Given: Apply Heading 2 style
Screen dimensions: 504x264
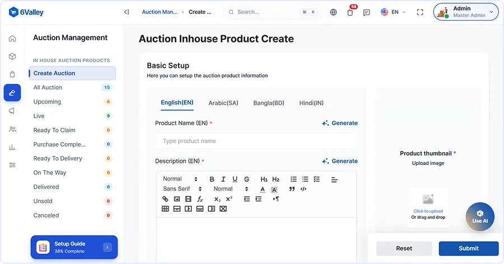Looking at the screenshot, I should (276, 179).
